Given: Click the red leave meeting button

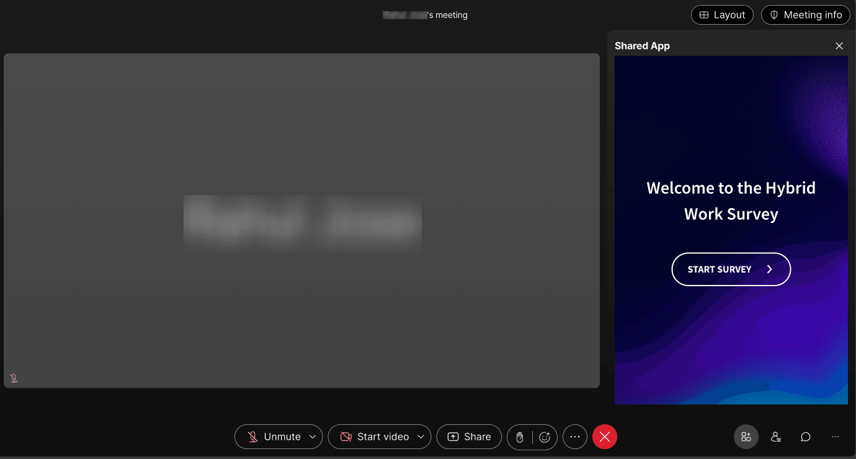Looking at the screenshot, I should [x=605, y=437].
